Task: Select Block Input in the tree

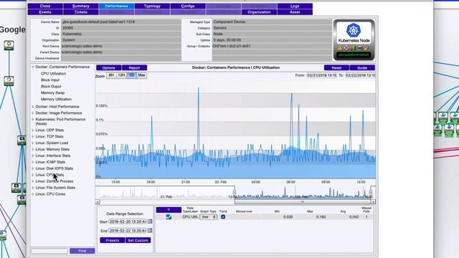Action: coord(50,80)
